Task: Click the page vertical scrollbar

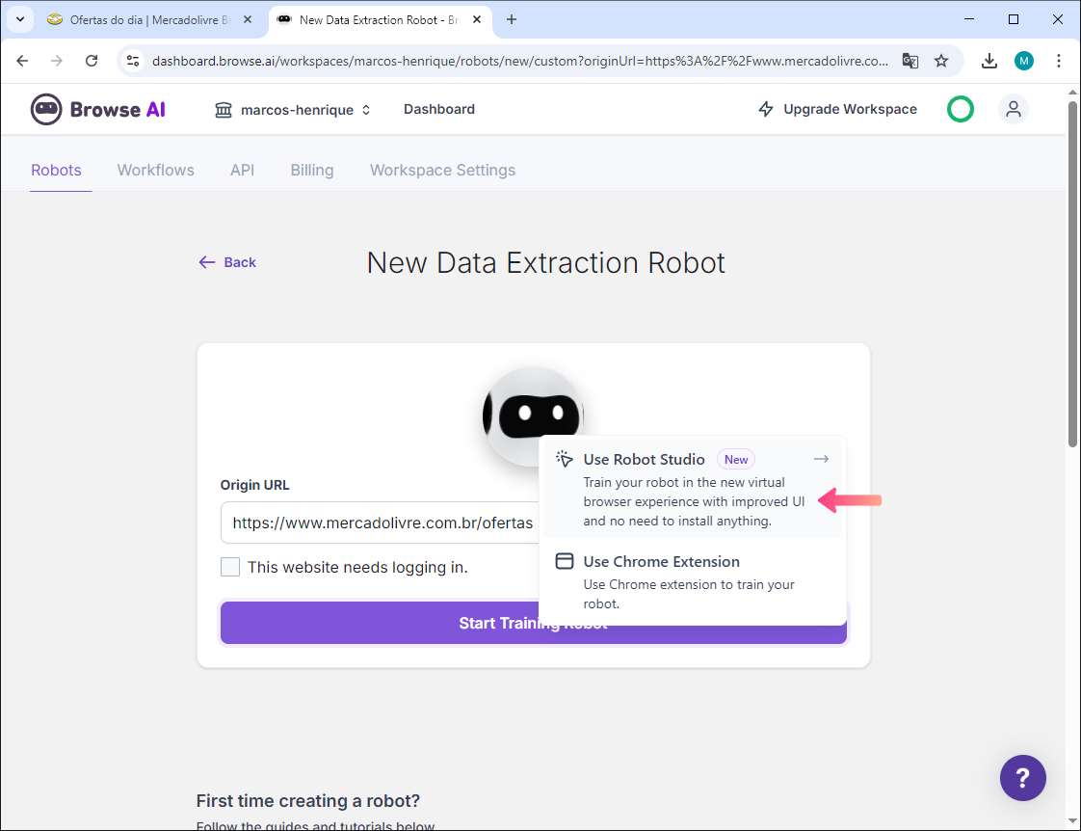Action: [1072, 276]
